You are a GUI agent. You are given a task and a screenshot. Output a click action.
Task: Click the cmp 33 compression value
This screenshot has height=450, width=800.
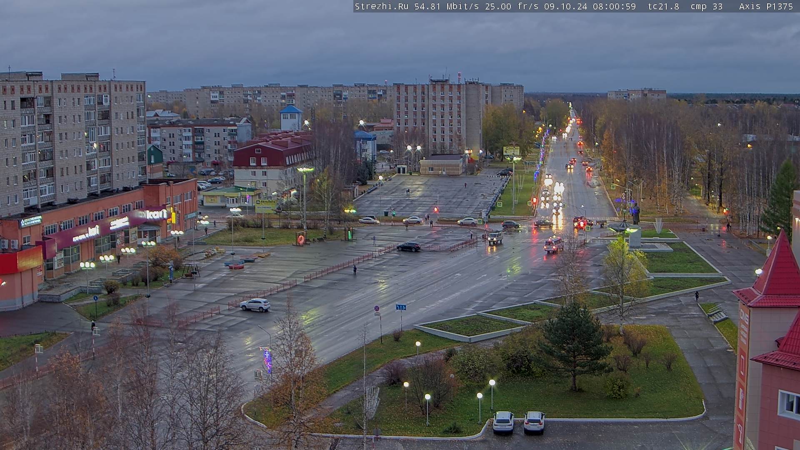coord(706,6)
